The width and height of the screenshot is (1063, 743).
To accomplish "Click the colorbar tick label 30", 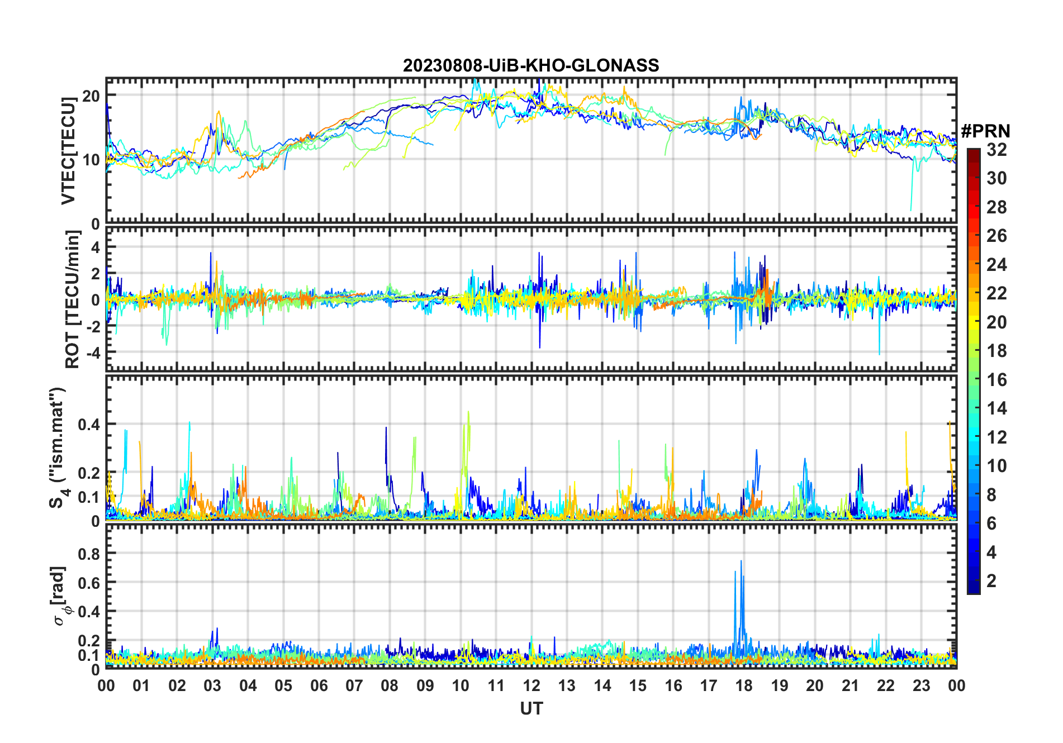I will (996, 178).
